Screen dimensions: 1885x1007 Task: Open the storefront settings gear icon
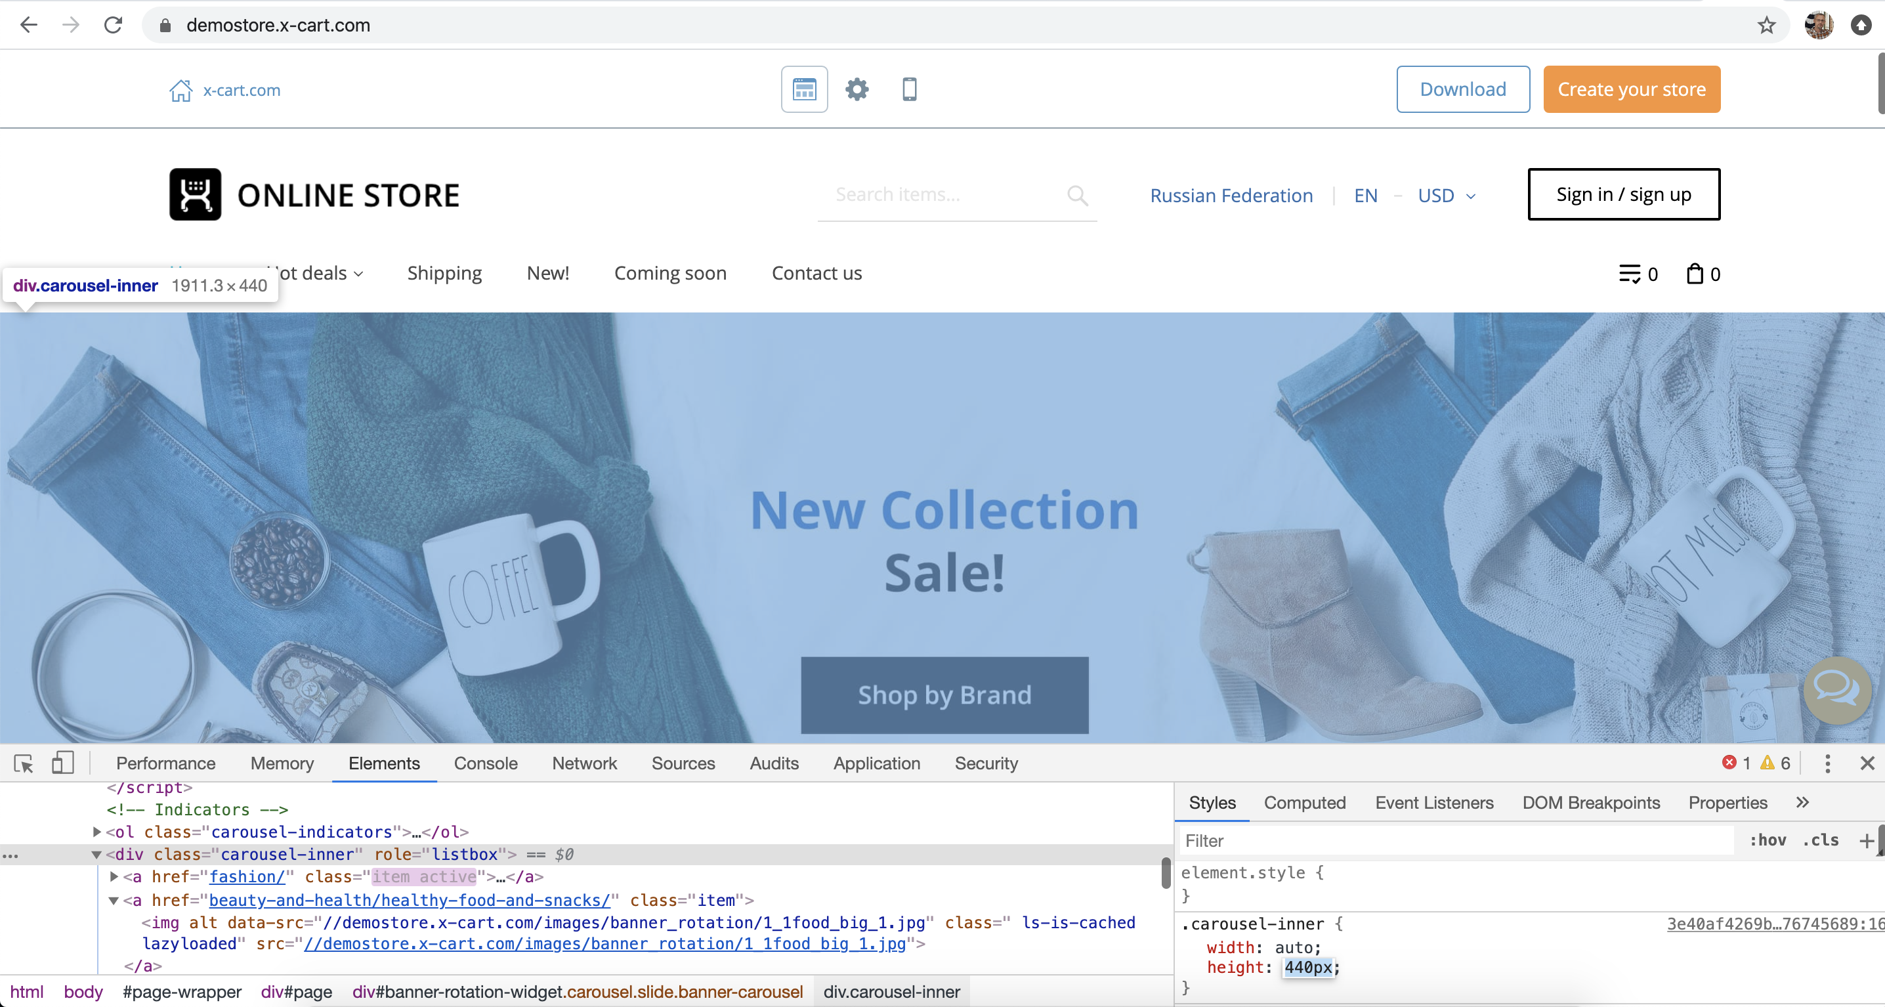pos(857,89)
